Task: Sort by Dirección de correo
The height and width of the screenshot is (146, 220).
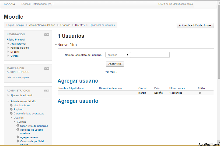Action: point(111,88)
